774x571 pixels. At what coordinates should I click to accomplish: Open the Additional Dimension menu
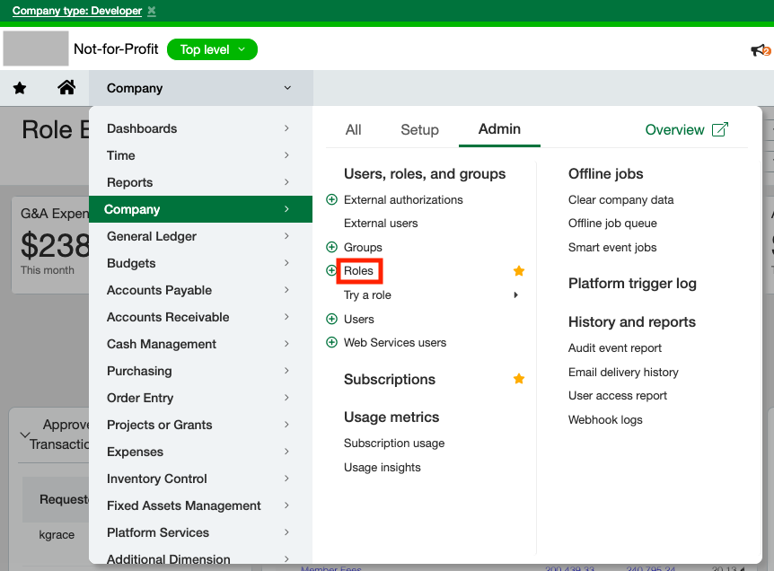(200, 558)
